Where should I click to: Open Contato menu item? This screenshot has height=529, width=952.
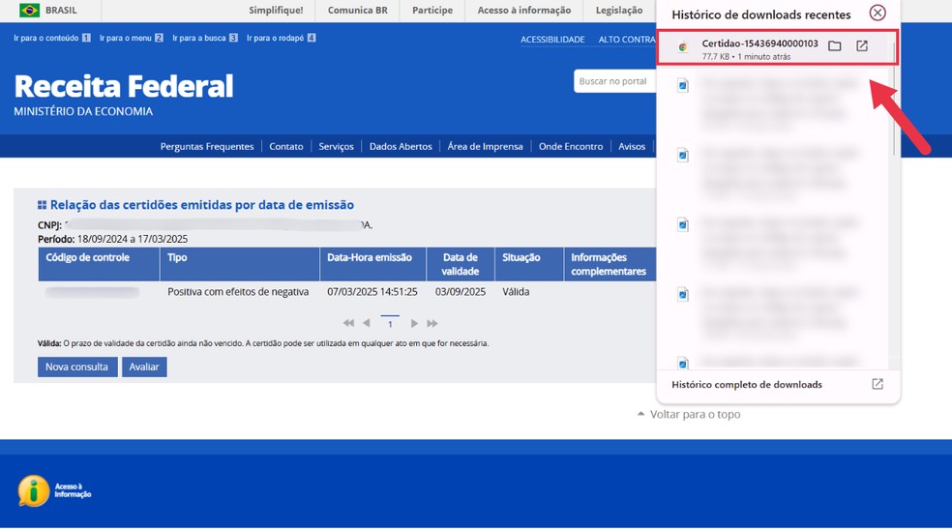tap(286, 146)
